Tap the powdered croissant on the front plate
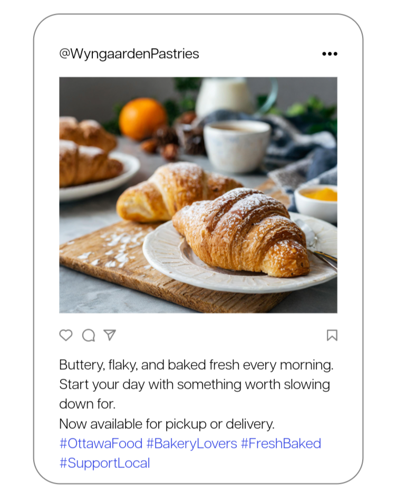The image size is (397, 497). click(x=242, y=231)
